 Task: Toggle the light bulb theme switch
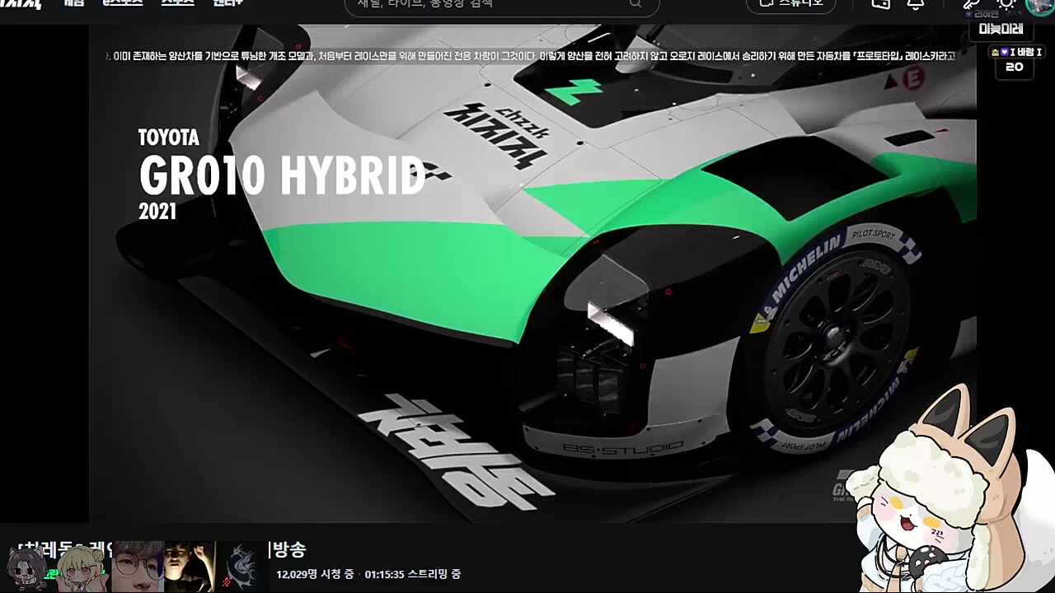1006,4
